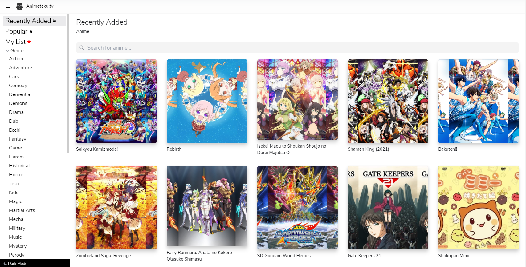Click in the Search for anime field
526x267 pixels.
click(x=297, y=48)
